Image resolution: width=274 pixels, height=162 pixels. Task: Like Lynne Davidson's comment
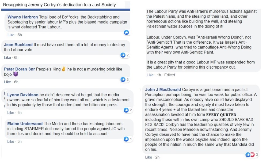coord(11,112)
